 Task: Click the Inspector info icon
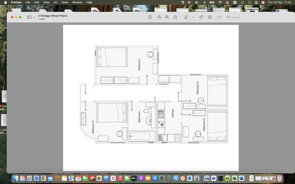coord(150,17)
